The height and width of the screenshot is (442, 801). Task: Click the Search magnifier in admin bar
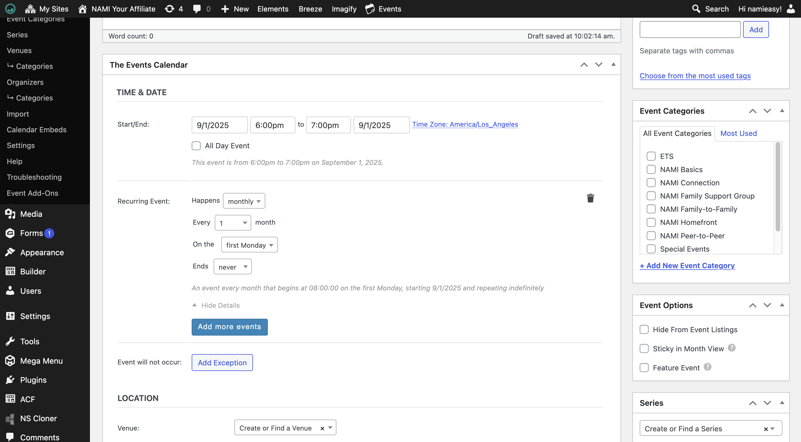click(696, 9)
